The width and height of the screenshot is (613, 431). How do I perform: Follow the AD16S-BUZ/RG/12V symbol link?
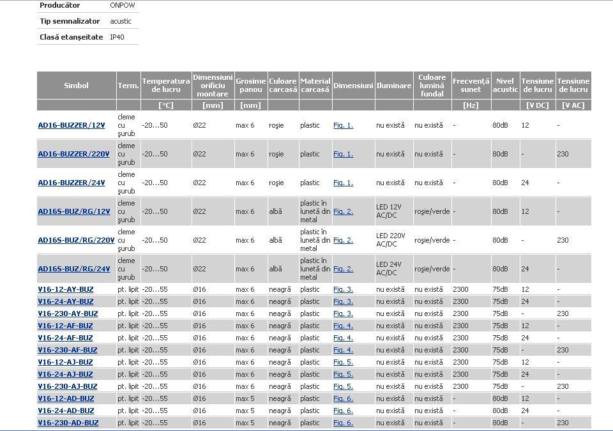point(74,211)
